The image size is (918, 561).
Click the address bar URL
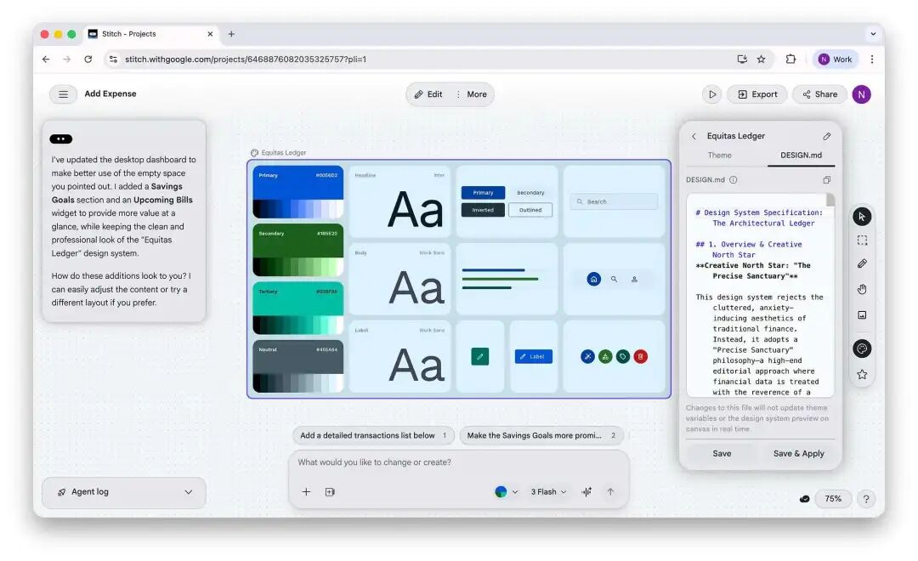tap(246, 59)
